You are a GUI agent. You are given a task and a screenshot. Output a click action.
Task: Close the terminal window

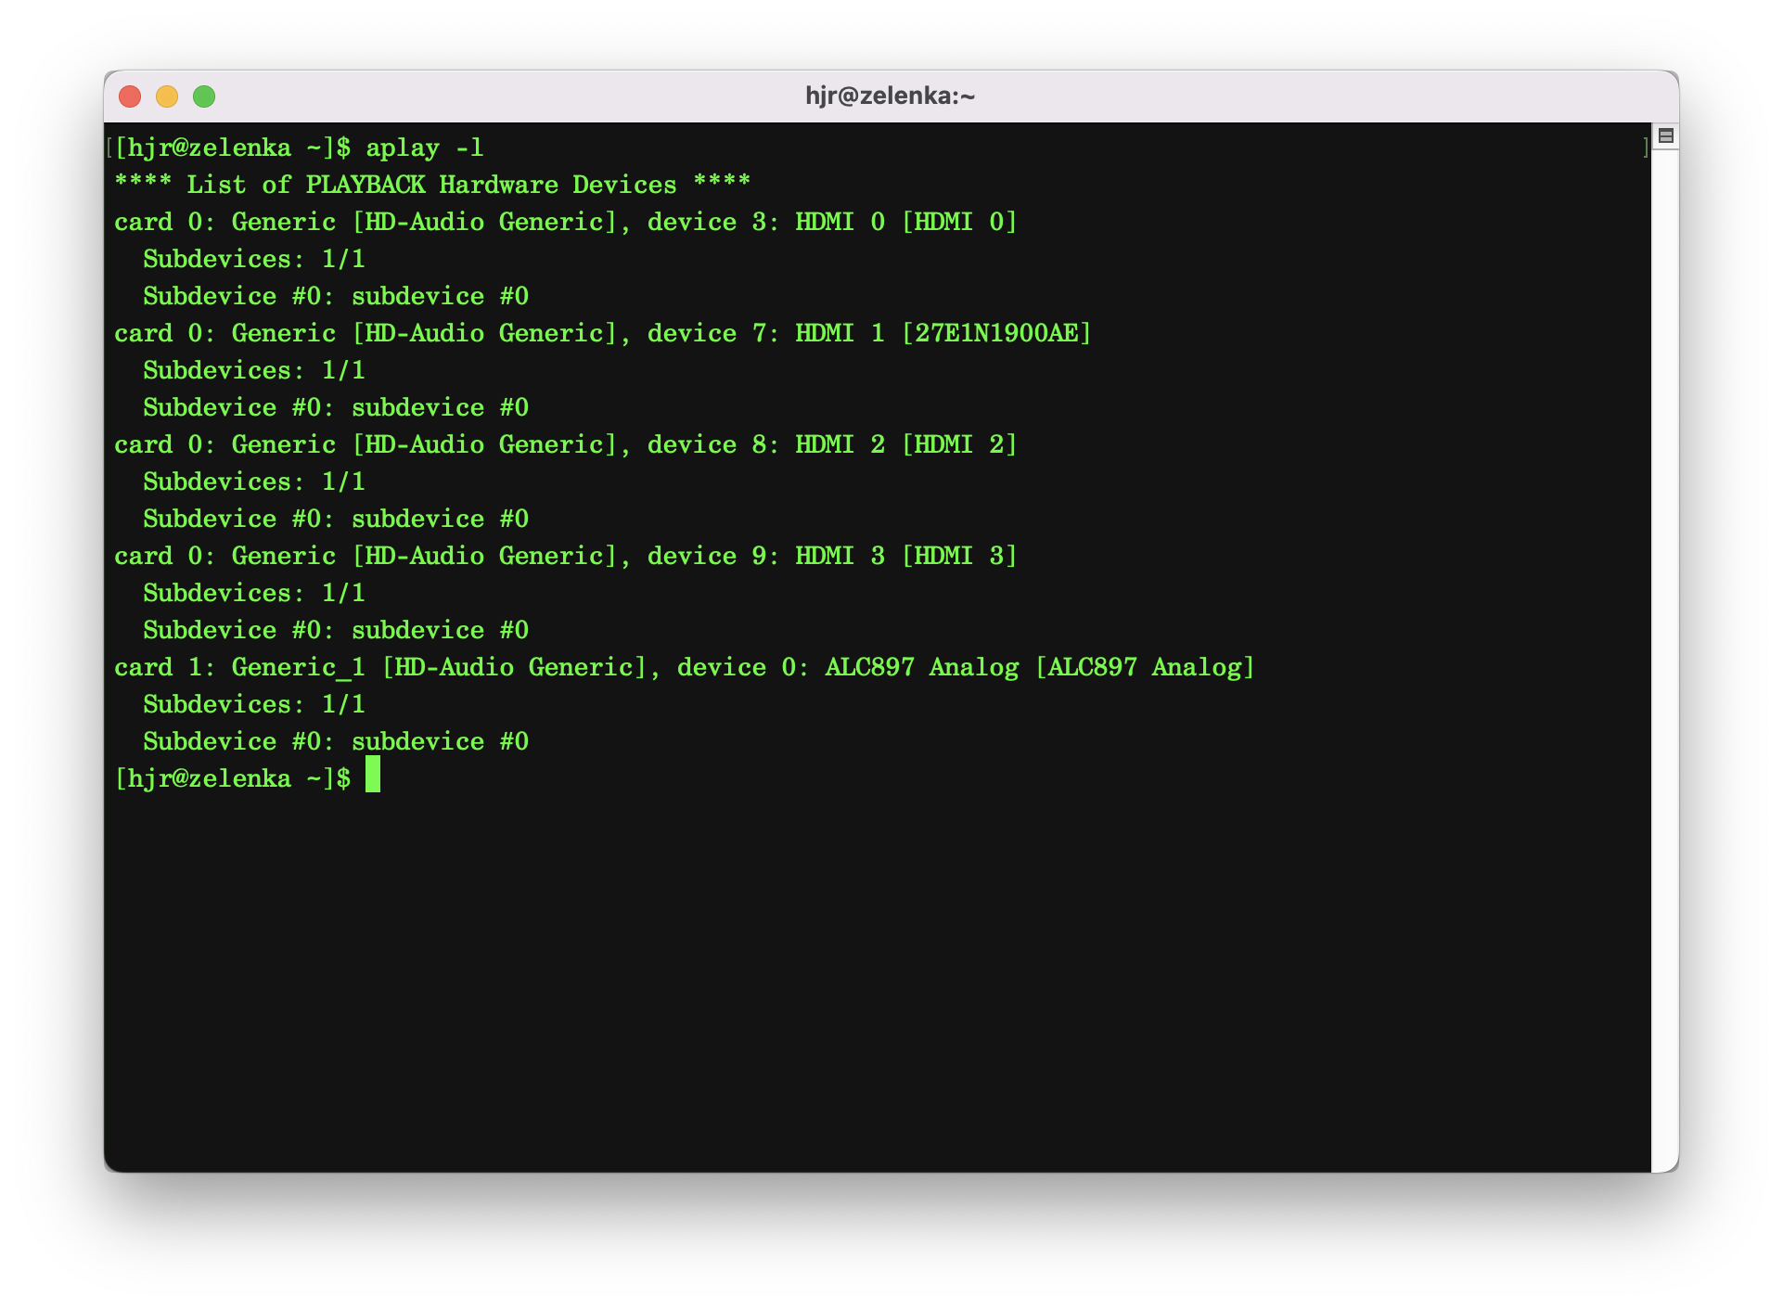click(129, 95)
